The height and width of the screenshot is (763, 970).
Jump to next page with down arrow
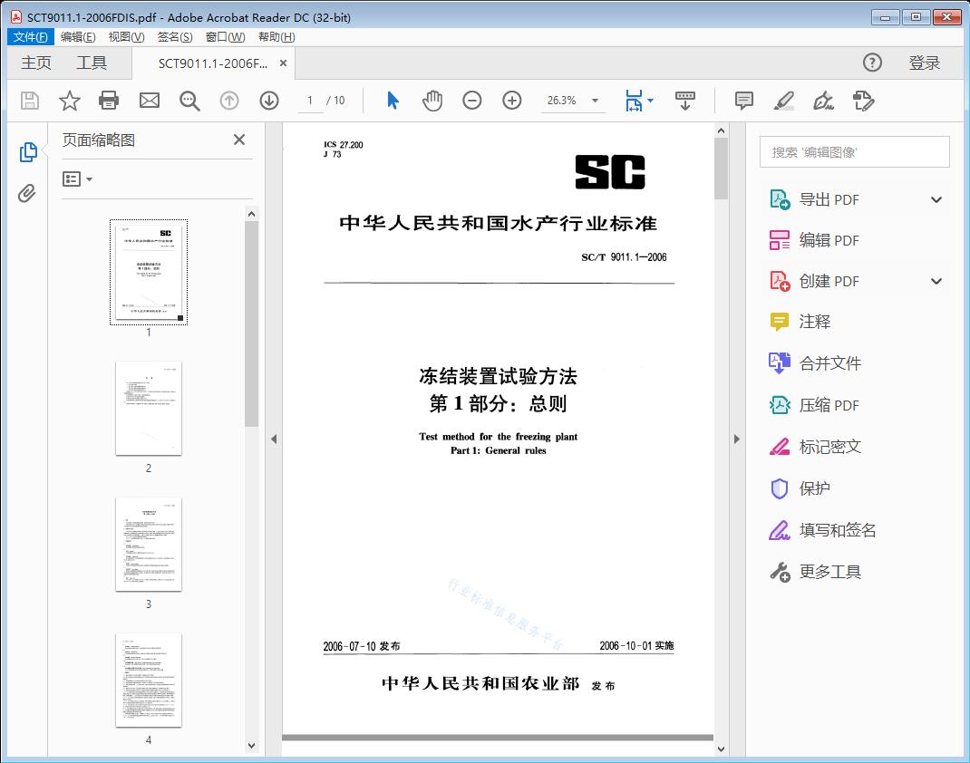[x=269, y=101]
